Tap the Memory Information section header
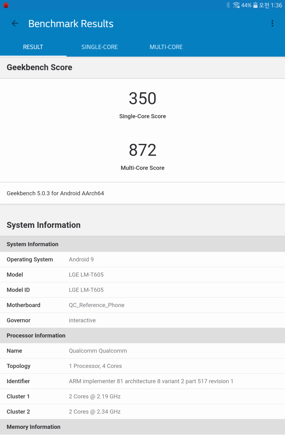 [x=142, y=427]
